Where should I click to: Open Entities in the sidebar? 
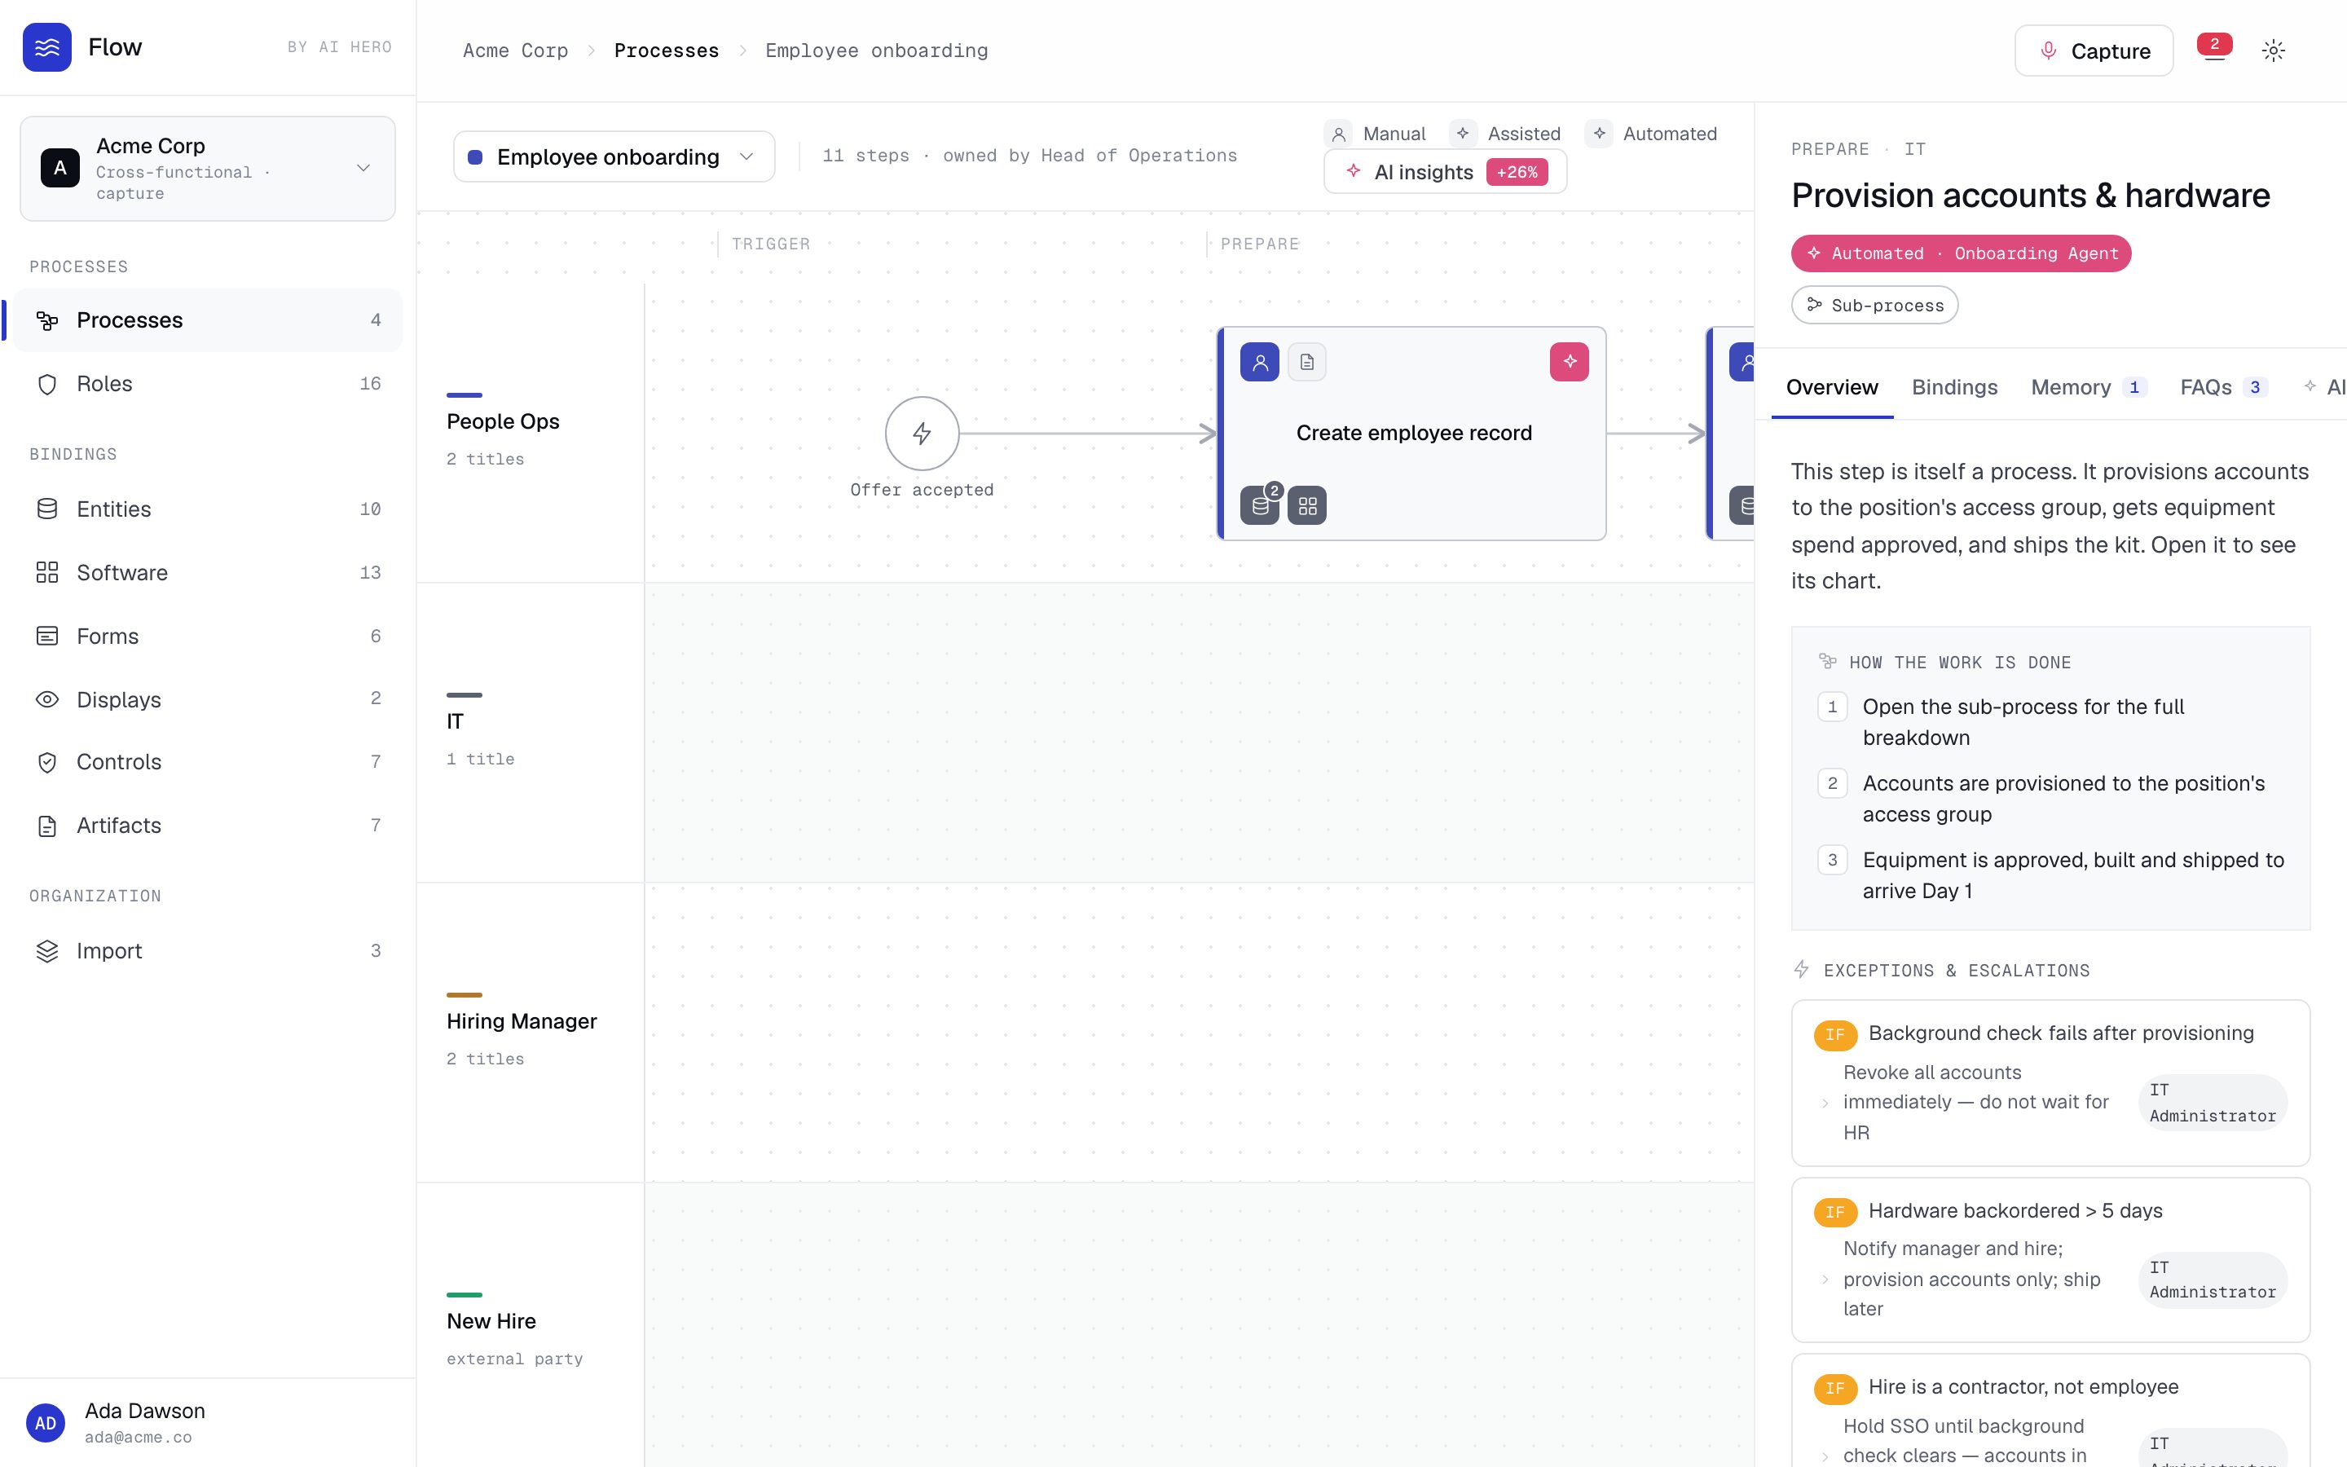[208, 509]
